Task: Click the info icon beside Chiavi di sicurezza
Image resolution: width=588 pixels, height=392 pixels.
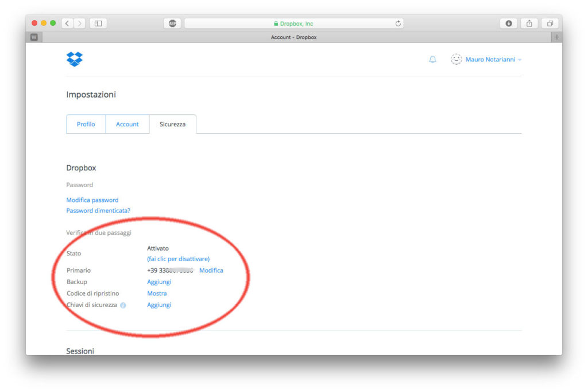Action: click(x=122, y=305)
